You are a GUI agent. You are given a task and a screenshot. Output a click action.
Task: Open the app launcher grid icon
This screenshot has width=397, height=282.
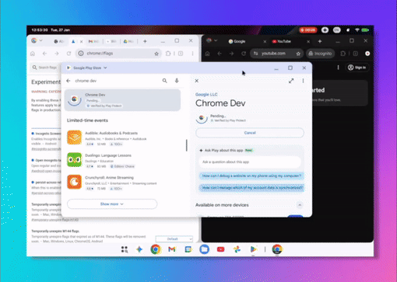(x=125, y=249)
